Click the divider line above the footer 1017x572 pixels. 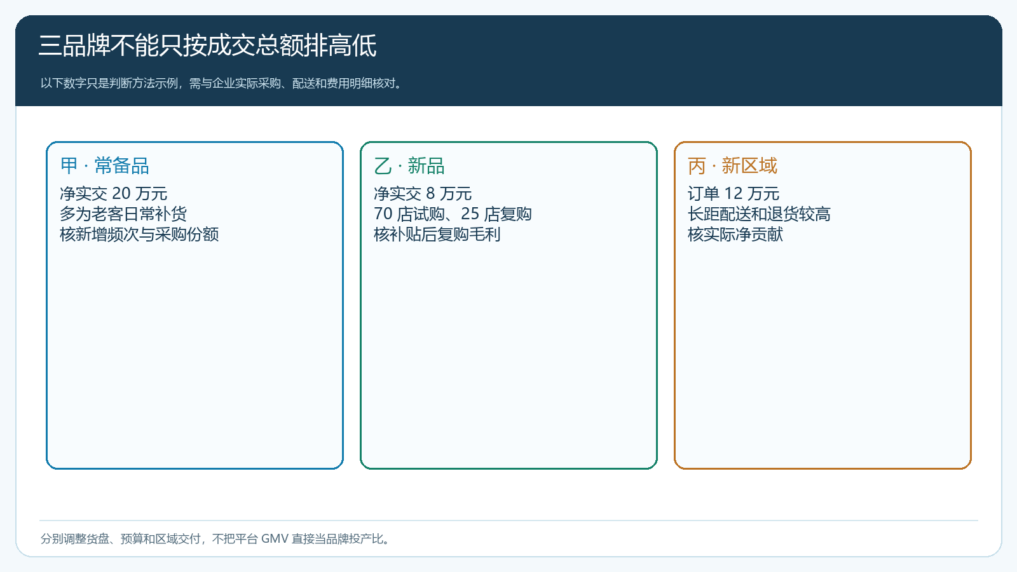click(508, 521)
